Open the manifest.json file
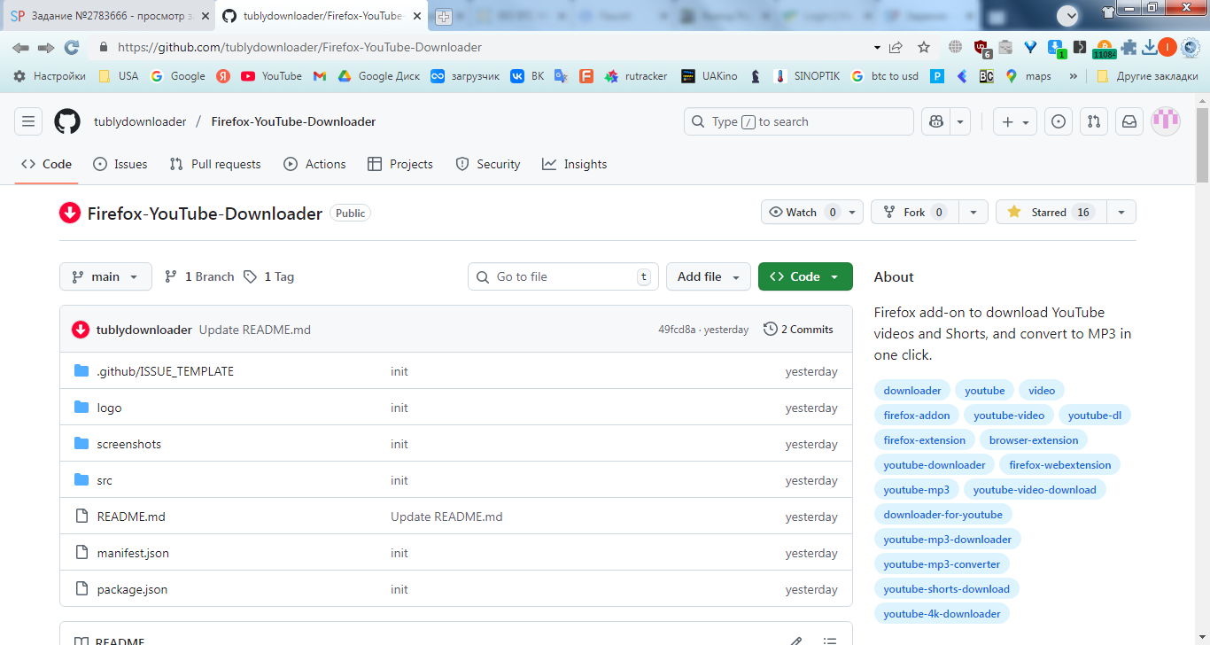Image resolution: width=1210 pixels, height=645 pixels. click(133, 553)
